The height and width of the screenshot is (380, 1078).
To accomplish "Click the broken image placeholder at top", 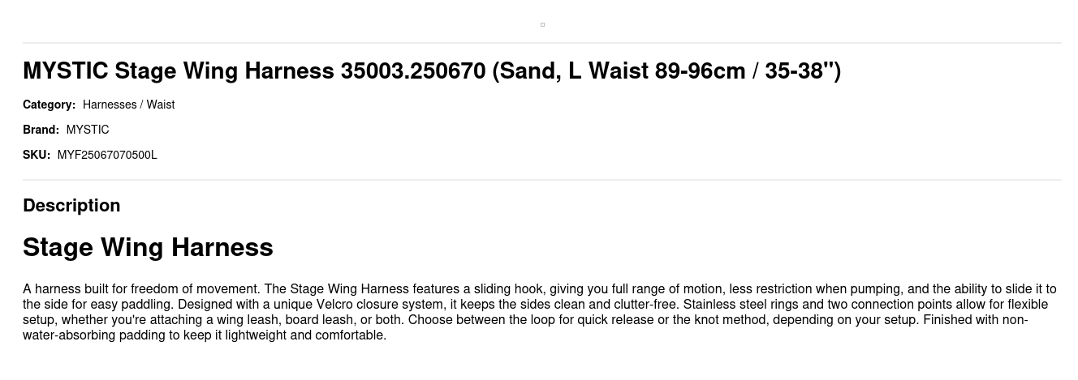I will tap(542, 24).
